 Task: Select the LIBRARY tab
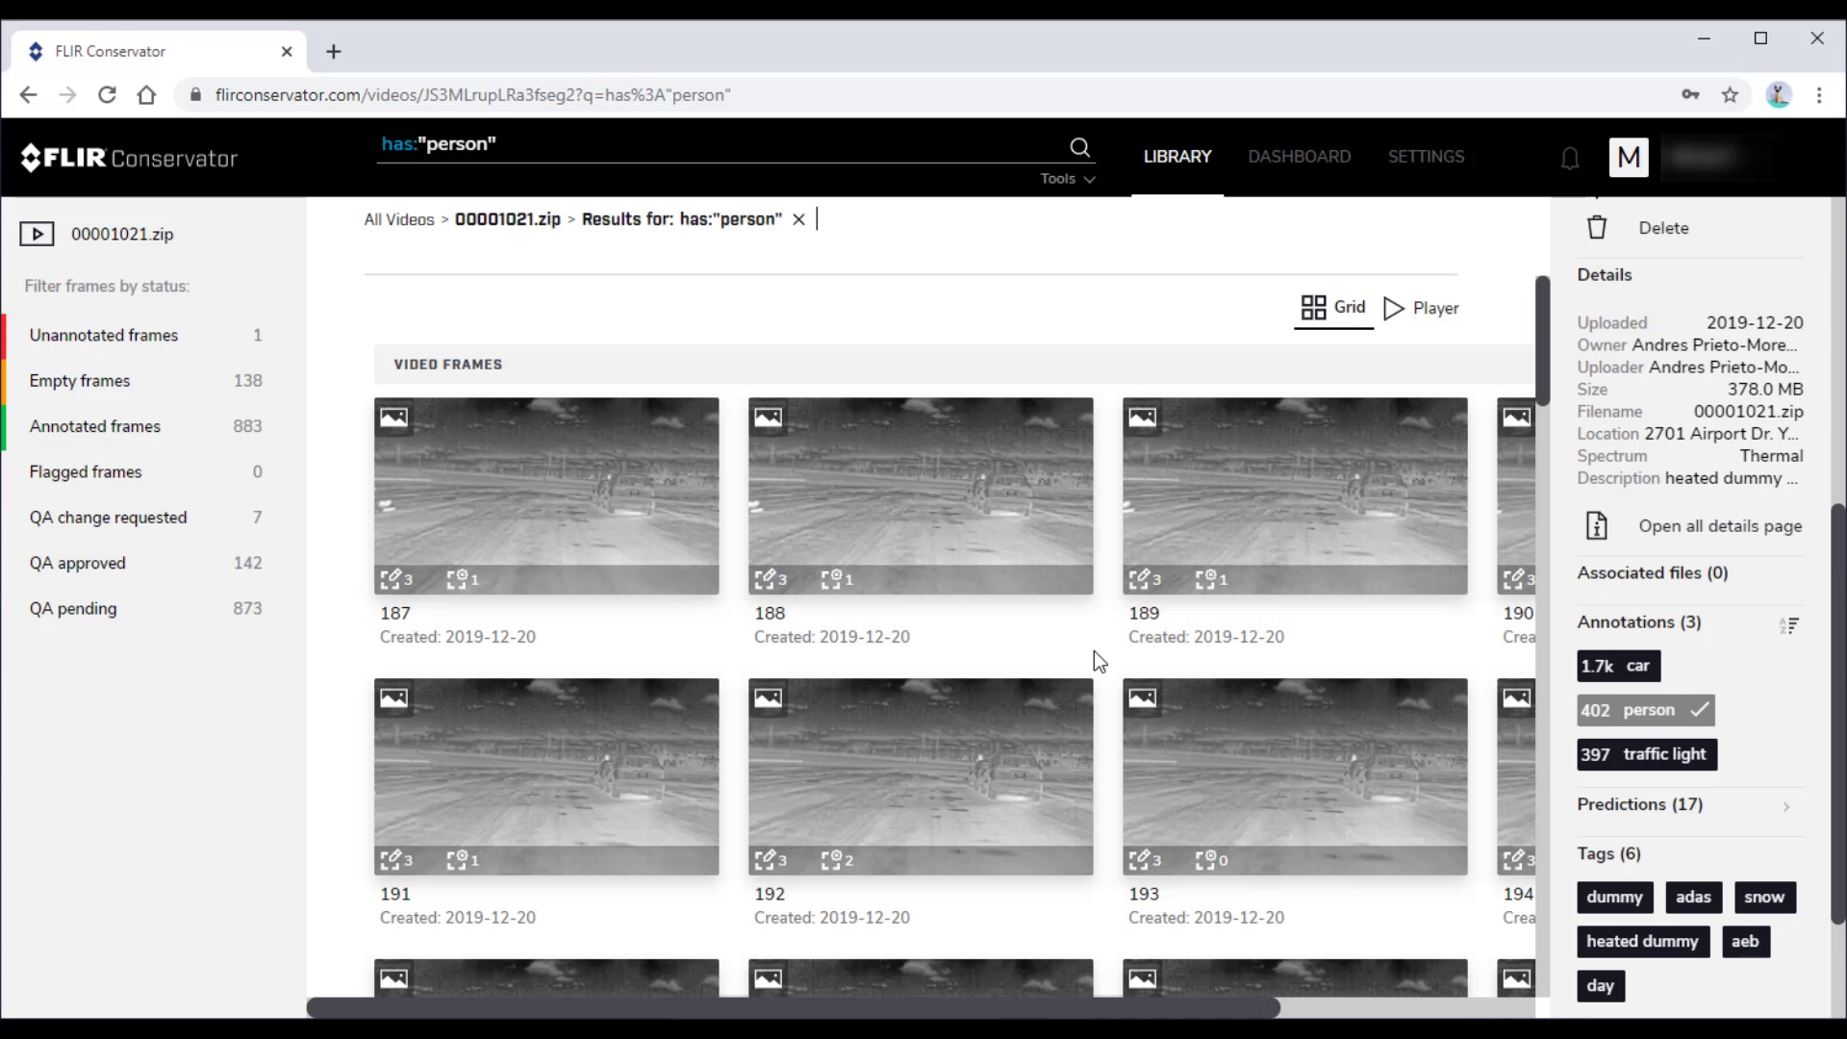[1178, 155]
